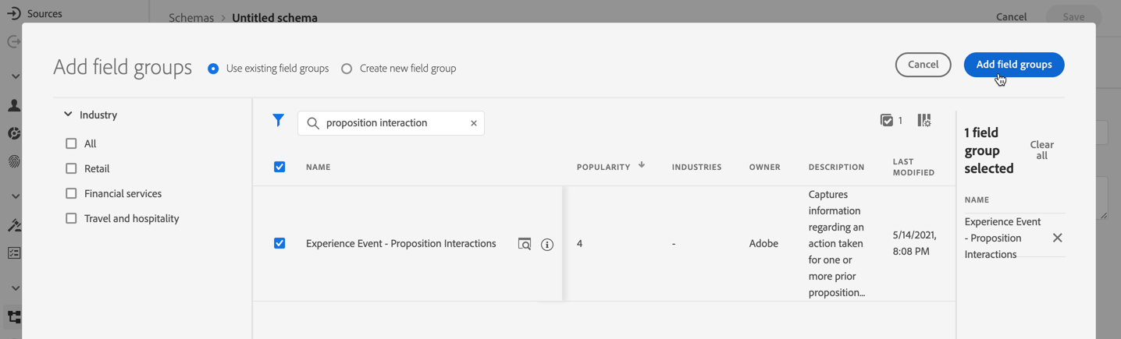Toggle the Travel and hospitality checkbox
This screenshot has height=339, width=1121.
tap(71, 218)
